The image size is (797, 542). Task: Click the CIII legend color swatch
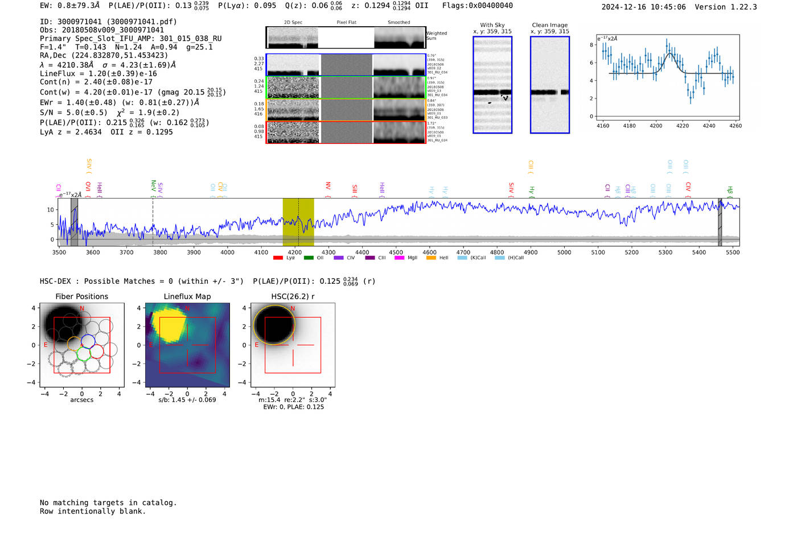pyautogui.click(x=370, y=258)
